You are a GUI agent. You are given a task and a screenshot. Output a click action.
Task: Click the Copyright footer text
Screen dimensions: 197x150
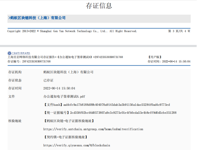pyautogui.click(x=72, y=31)
